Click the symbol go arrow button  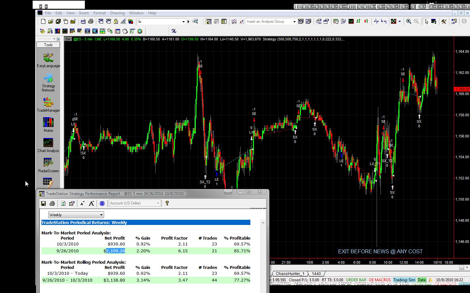click(188, 21)
